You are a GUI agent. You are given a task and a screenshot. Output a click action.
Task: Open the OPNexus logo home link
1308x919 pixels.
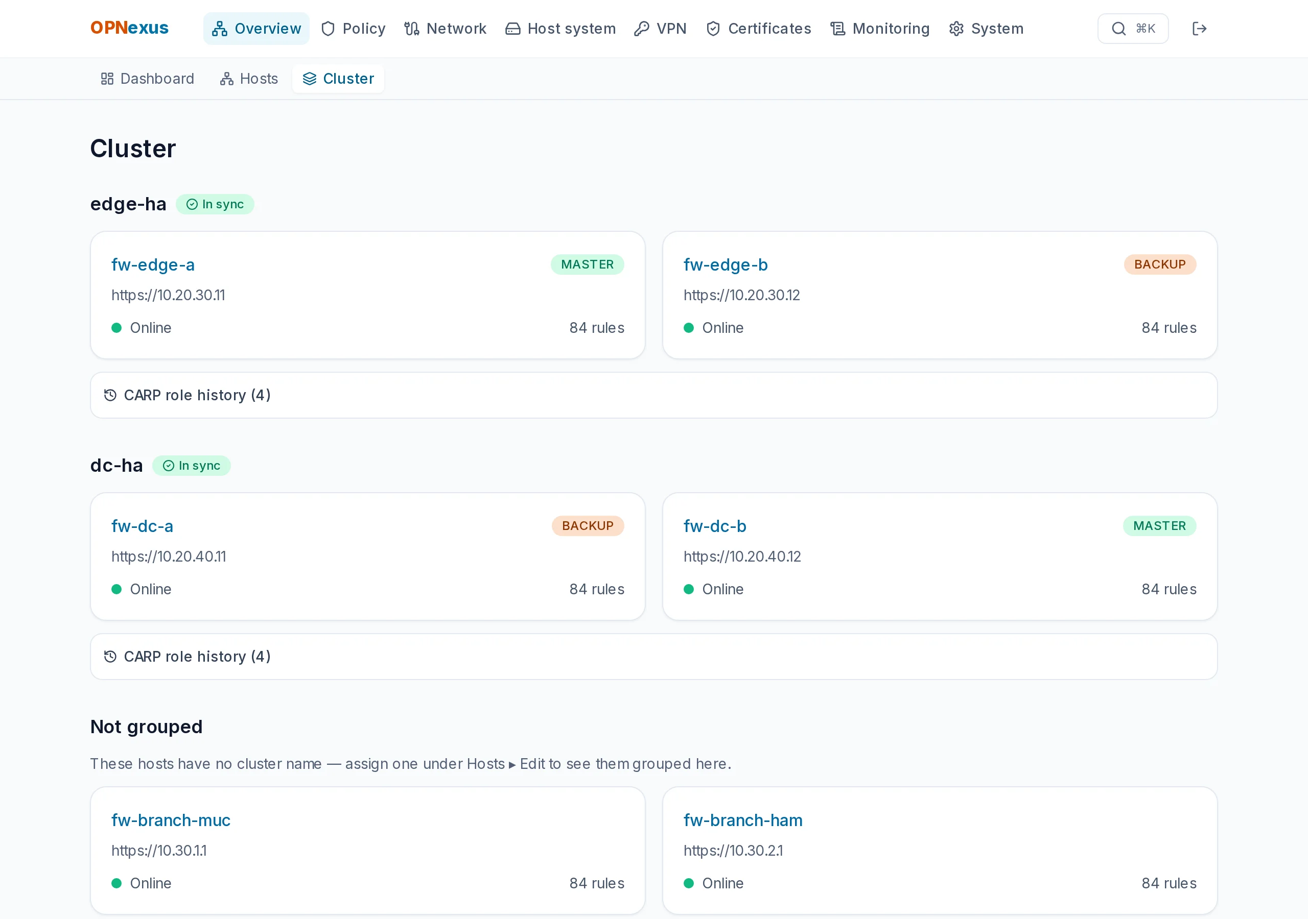(x=129, y=28)
